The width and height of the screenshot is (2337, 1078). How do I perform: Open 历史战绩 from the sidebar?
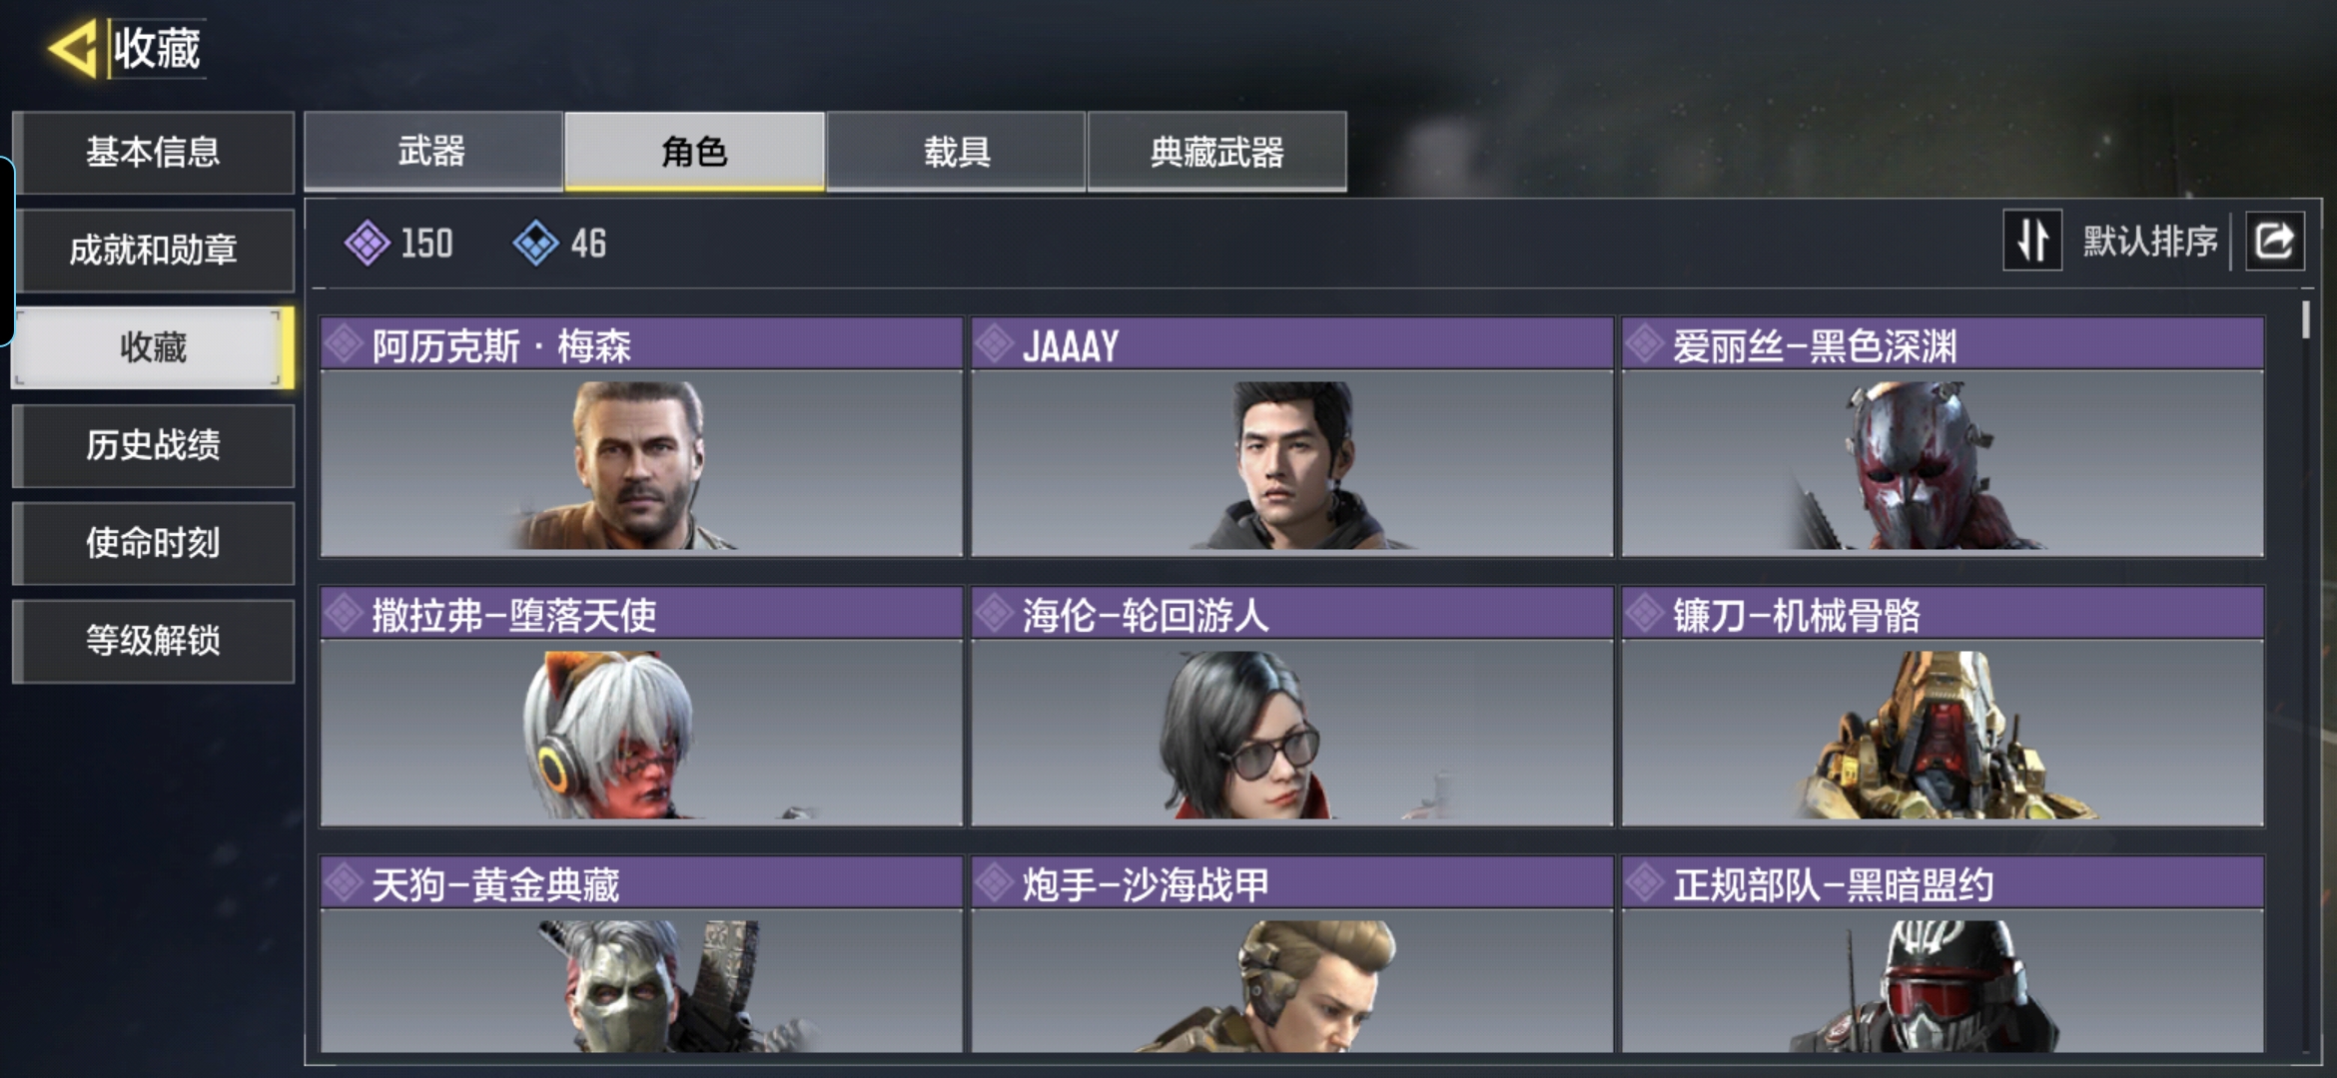click(x=153, y=445)
